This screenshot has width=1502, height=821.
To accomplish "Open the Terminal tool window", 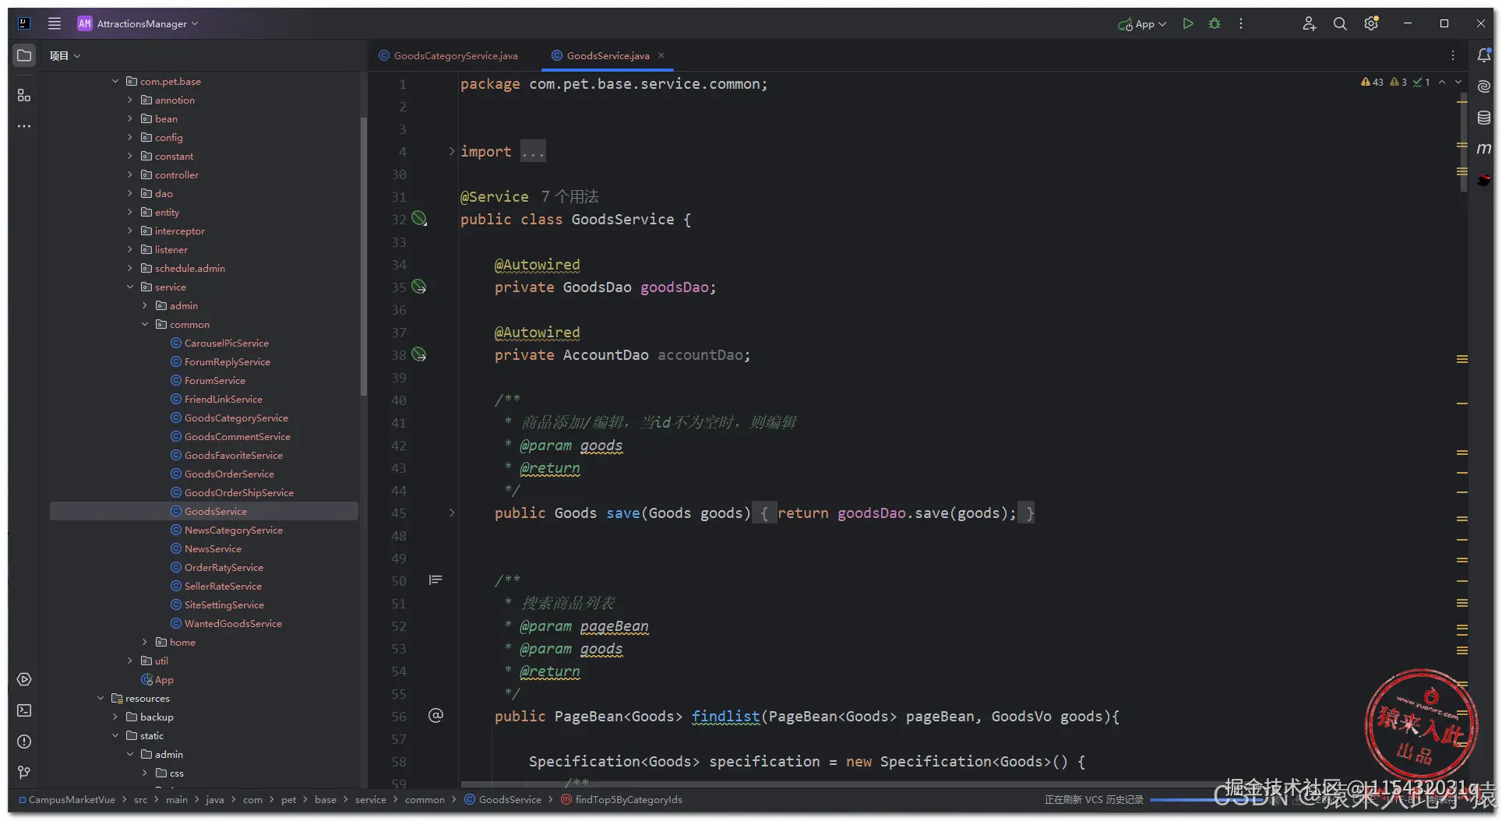I will tap(24, 710).
